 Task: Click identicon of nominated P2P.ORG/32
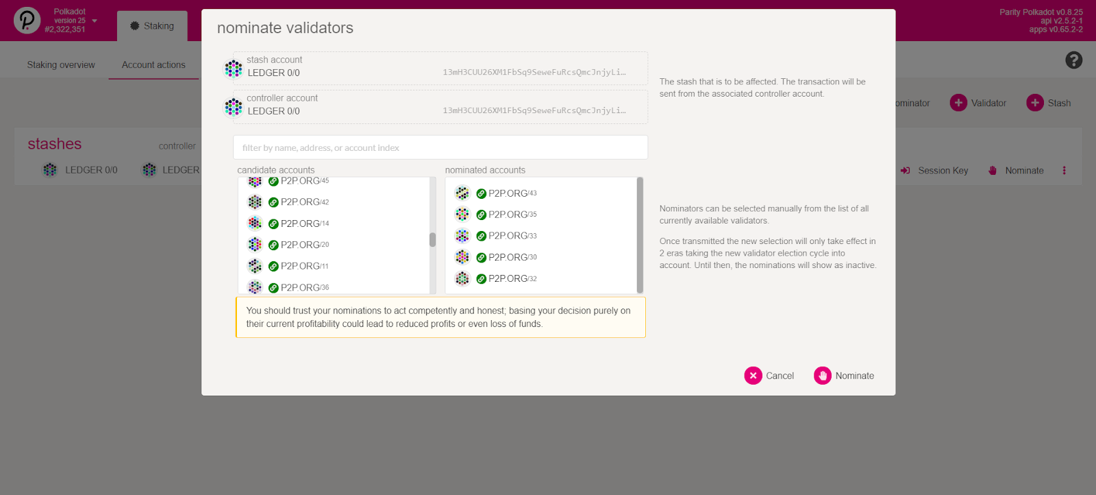coord(462,278)
